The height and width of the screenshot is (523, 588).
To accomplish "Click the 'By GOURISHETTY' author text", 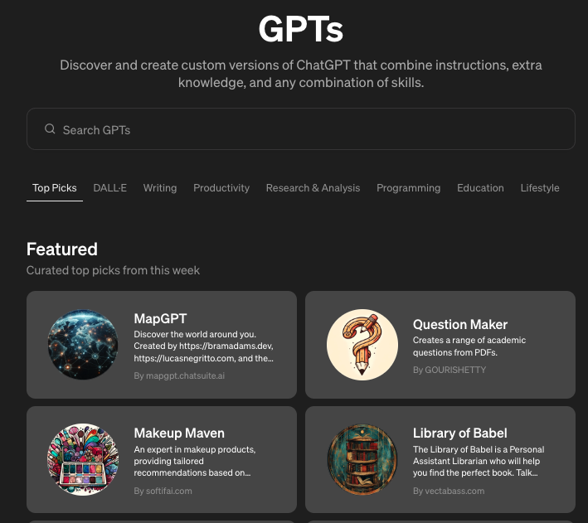I will coord(450,370).
